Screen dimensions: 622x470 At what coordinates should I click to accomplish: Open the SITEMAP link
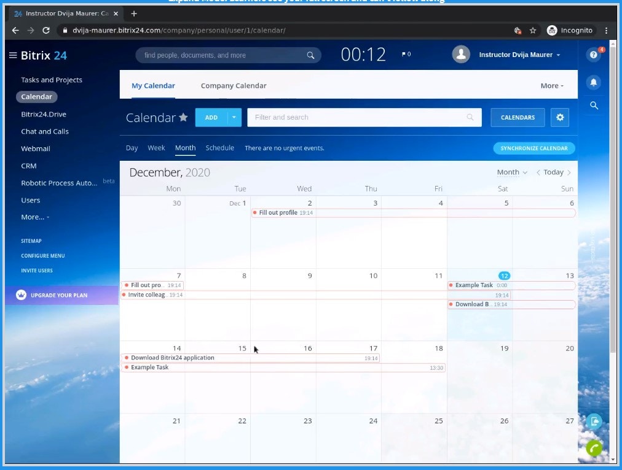coord(31,241)
